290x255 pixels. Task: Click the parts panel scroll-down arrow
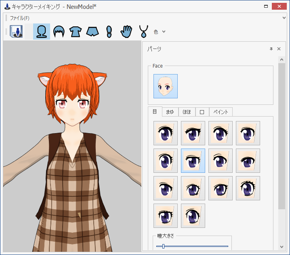282,247
